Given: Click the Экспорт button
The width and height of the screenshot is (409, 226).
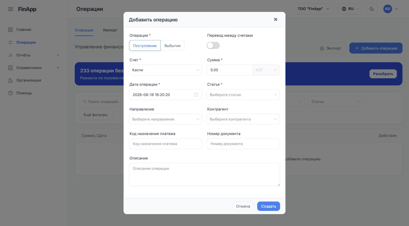Looking at the screenshot, I should coord(330,48).
